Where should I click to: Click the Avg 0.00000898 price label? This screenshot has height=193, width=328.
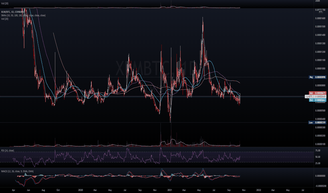[317, 77]
